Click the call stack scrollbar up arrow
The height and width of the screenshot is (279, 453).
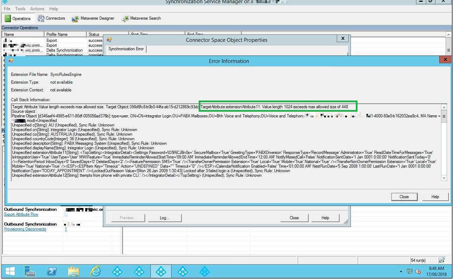coord(444,107)
